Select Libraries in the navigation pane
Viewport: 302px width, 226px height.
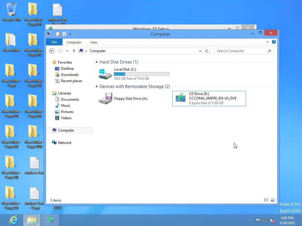[65, 93]
